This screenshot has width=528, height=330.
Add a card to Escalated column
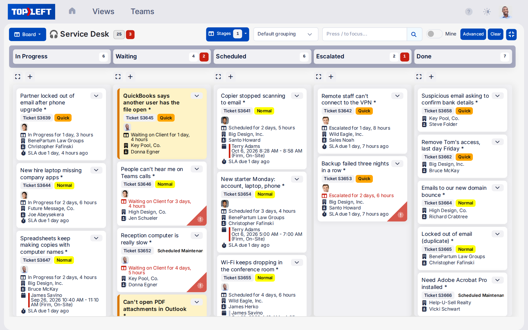pyautogui.click(x=331, y=77)
